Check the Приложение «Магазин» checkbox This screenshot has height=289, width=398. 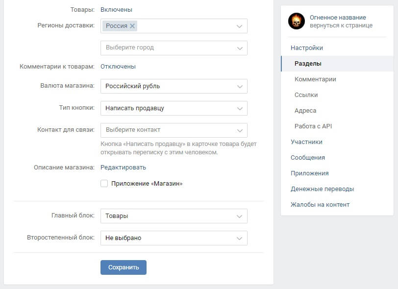click(104, 183)
